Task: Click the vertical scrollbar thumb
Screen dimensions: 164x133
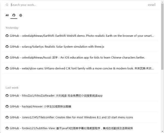Action: (162, 37)
